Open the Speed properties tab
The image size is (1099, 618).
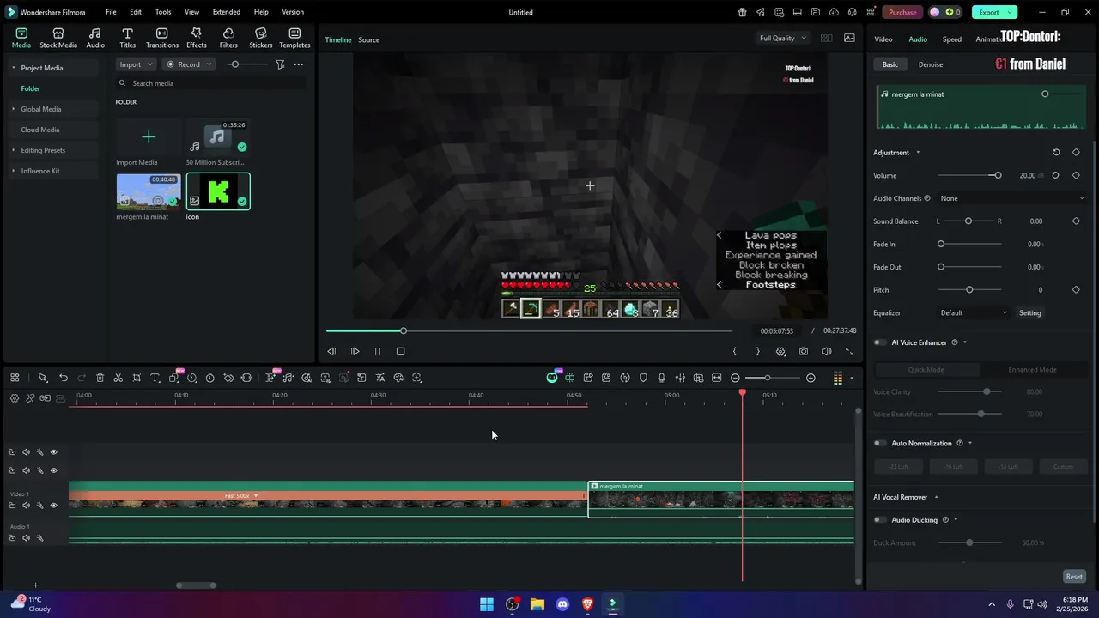(x=952, y=39)
